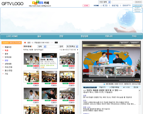Click the green TODAY badge under the third thumbnail
The image size is (143, 114).
click(x=65, y=66)
